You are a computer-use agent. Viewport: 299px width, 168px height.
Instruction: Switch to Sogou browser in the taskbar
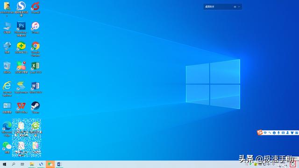point(41,164)
